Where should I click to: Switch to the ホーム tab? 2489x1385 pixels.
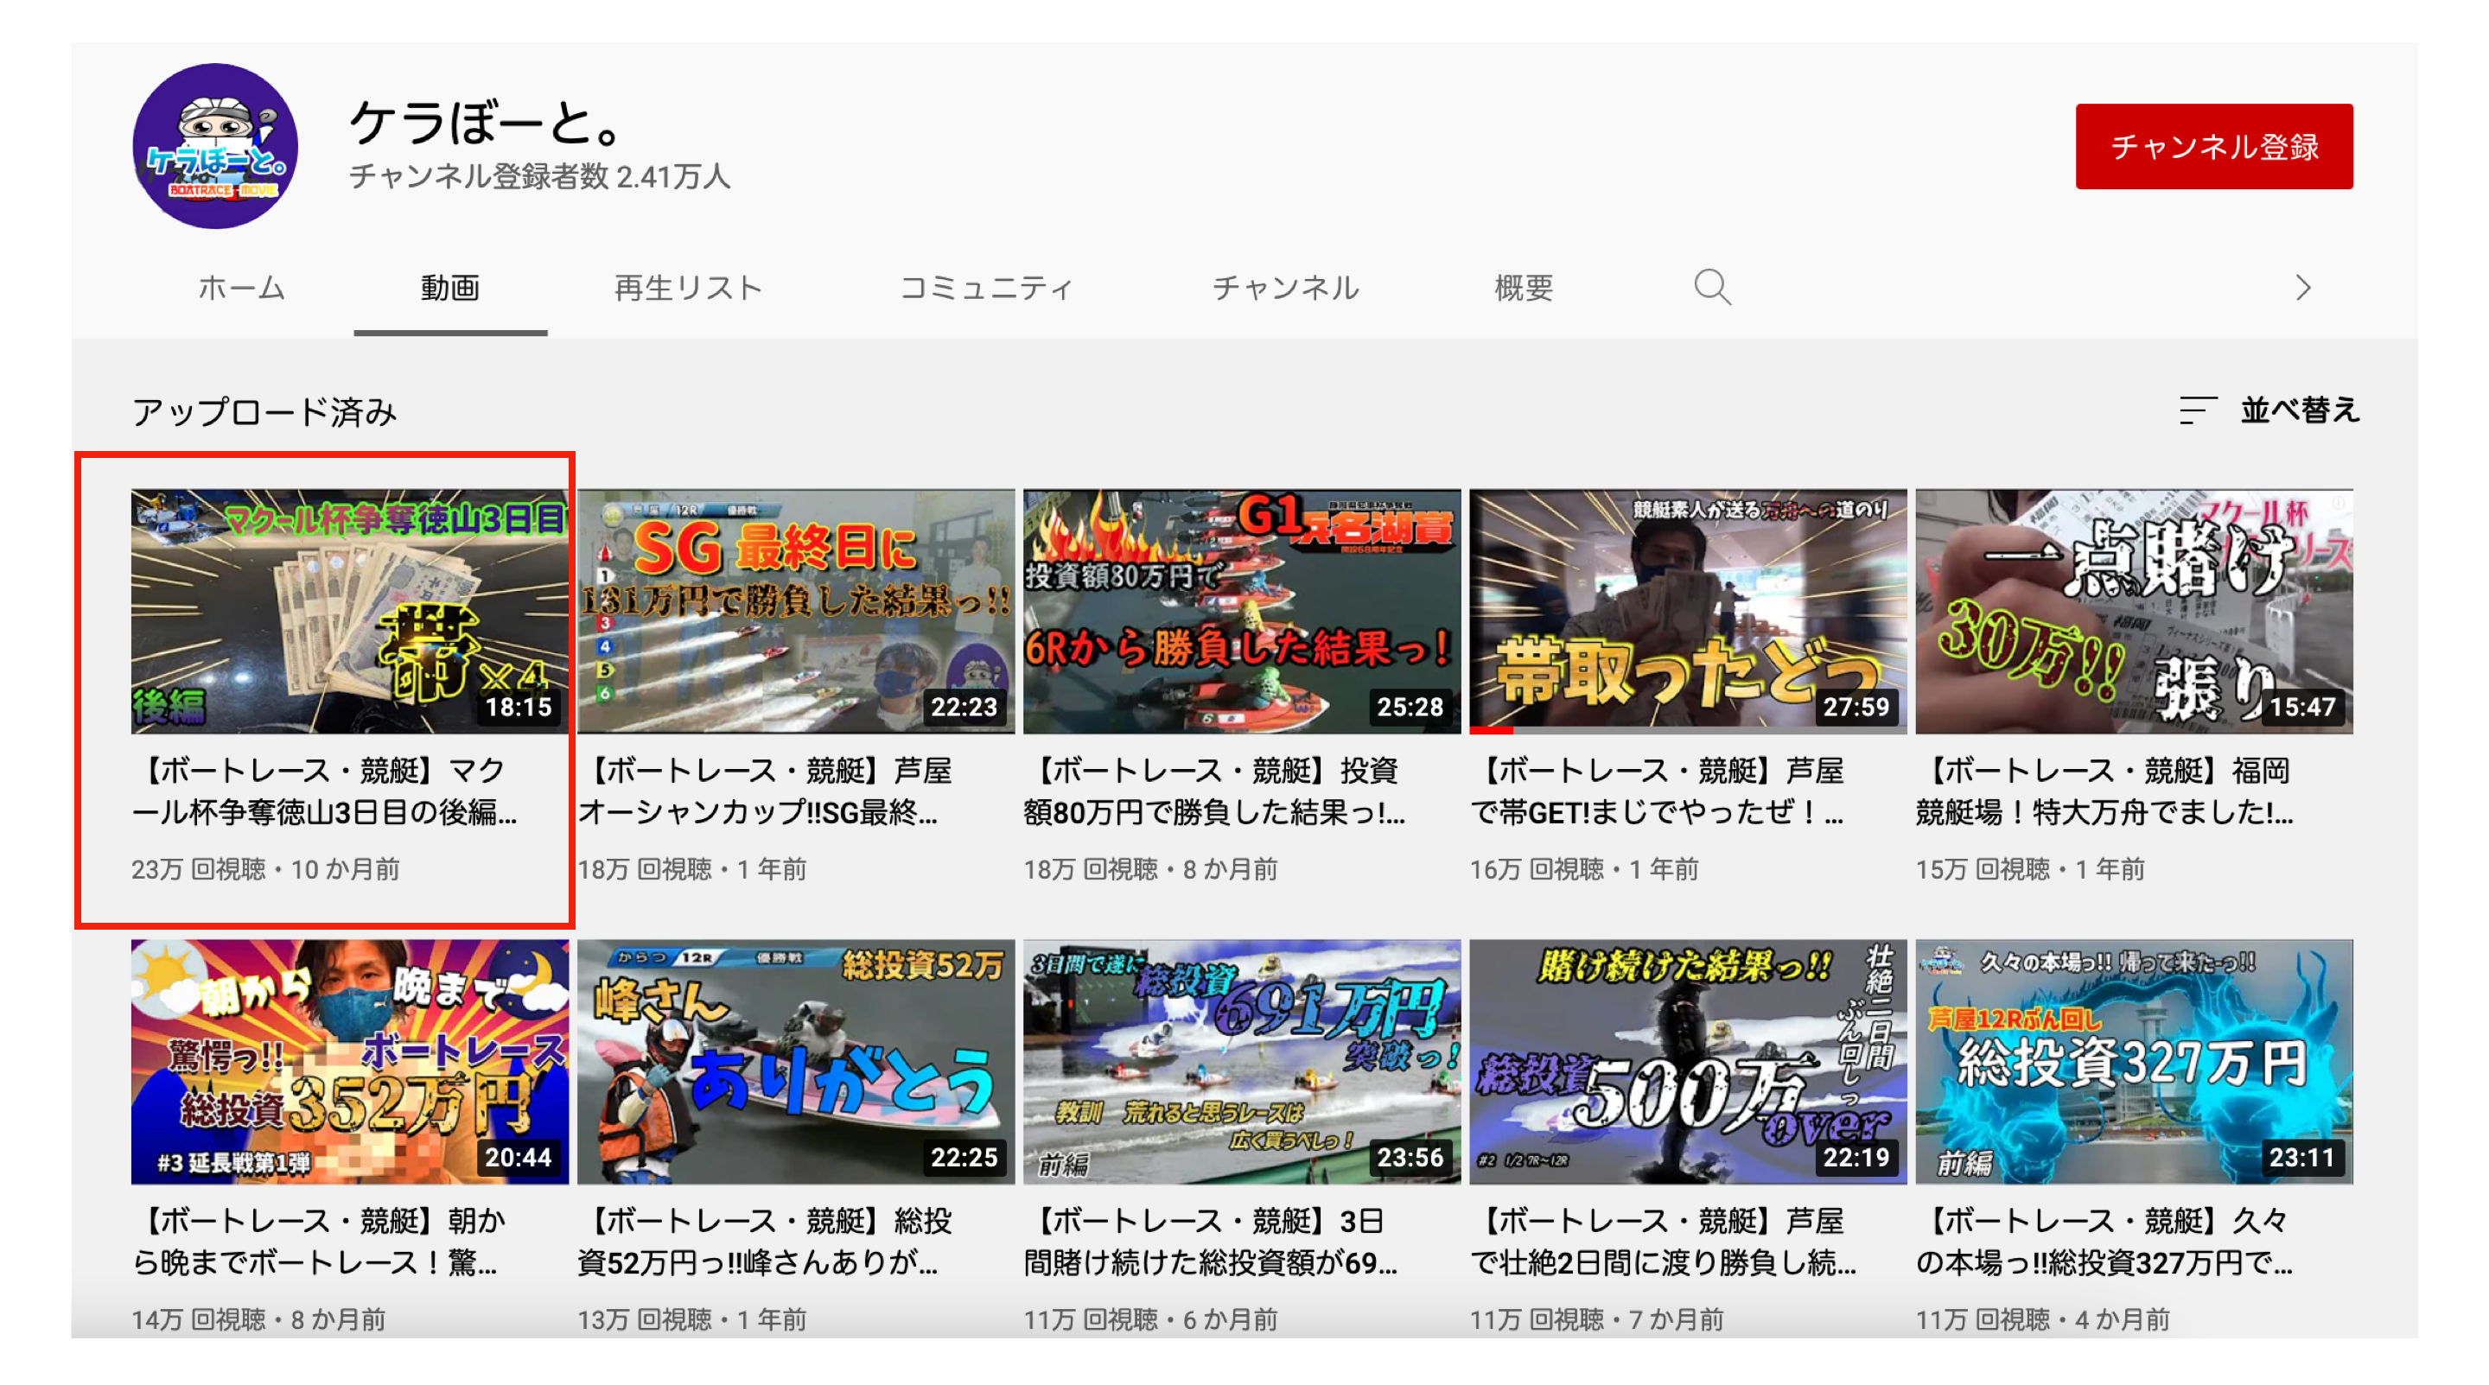point(240,288)
